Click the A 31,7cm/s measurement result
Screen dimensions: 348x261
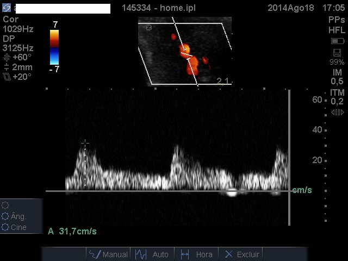[72, 232]
